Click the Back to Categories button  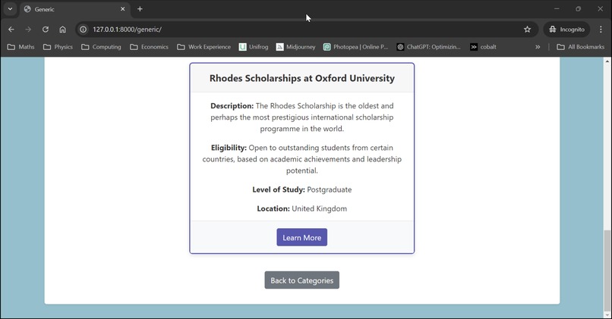301,280
